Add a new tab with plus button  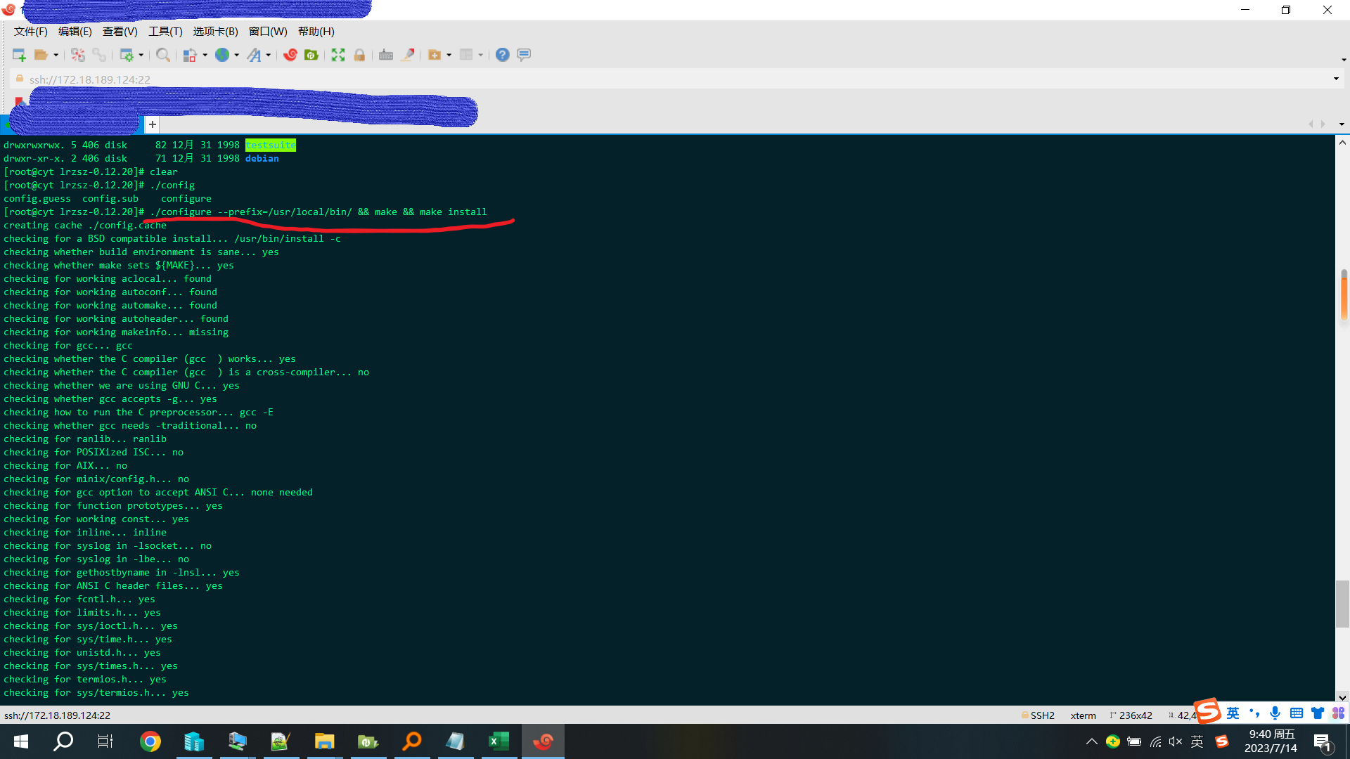(152, 124)
